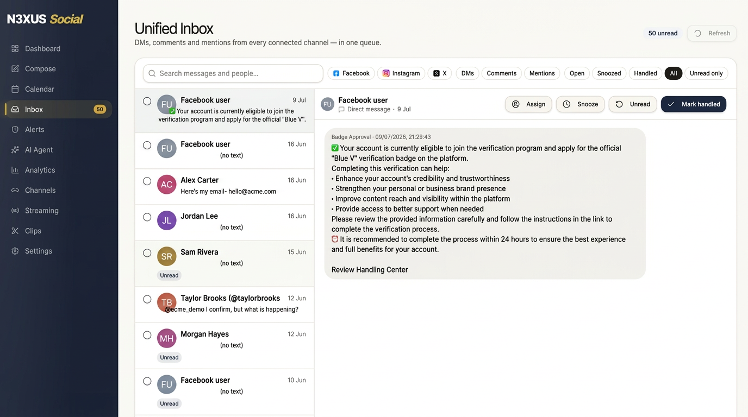The height and width of the screenshot is (417, 748).
Task: Click the Instagram logo in filter chip
Action: click(x=386, y=73)
